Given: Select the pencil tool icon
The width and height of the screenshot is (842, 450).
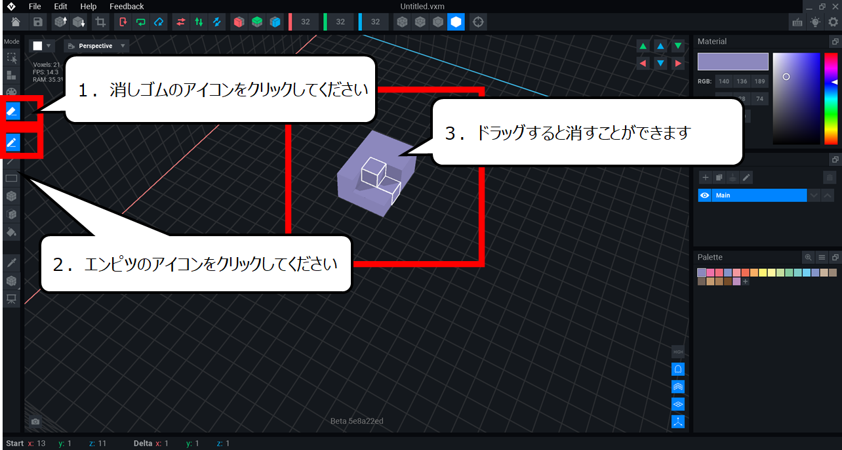Looking at the screenshot, I should [x=12, y=142].
